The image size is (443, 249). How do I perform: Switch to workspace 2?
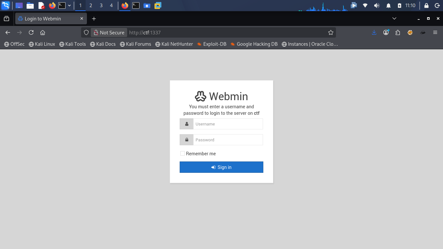[91, 5]
